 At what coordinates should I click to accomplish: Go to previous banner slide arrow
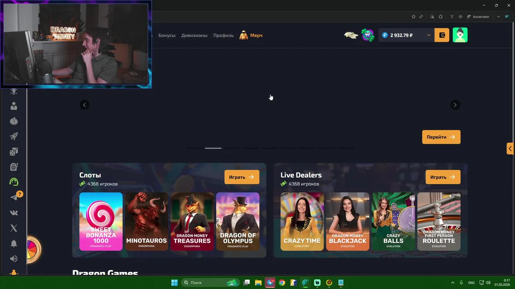tap(84, 105)
